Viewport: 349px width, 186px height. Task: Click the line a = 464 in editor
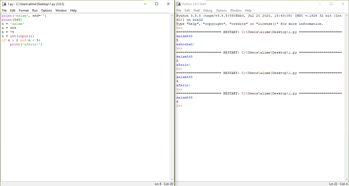(9, 28)
